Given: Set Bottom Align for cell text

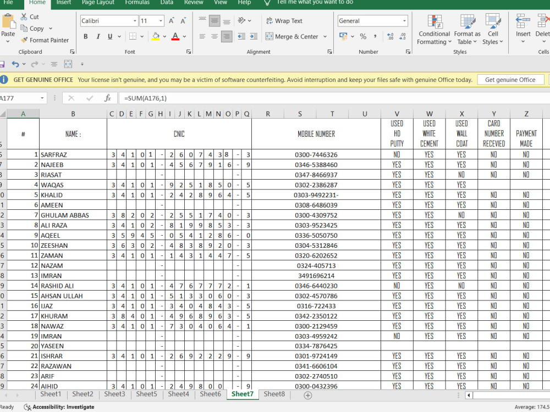Looking at the screenshot, I should [227, 21].
